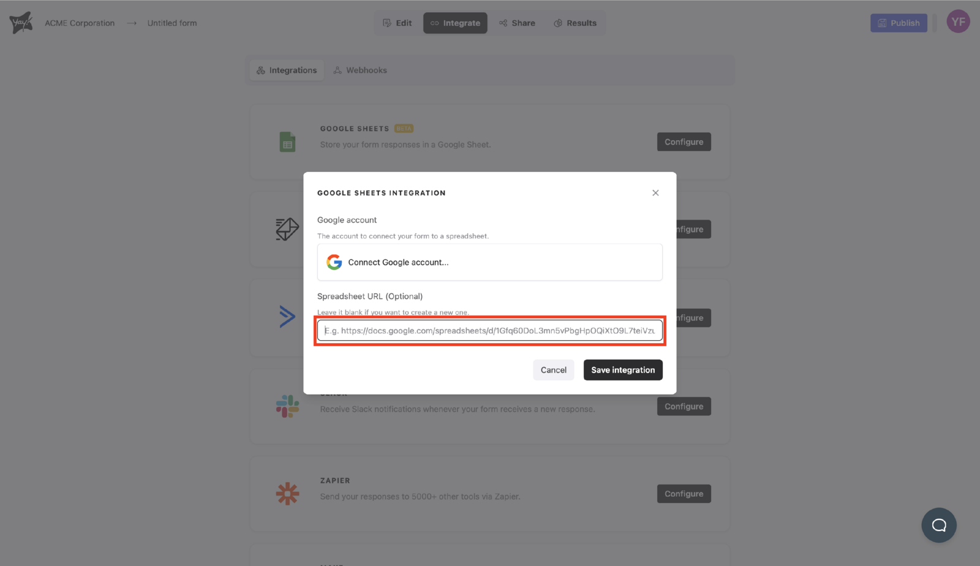Click the YF user avatar
Viewport: 980px width, 566px height.
[x=958, y=22]
